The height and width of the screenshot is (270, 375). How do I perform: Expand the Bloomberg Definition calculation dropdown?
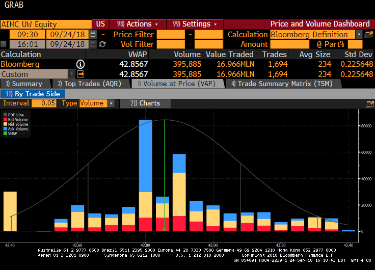(x=359, y=34)
